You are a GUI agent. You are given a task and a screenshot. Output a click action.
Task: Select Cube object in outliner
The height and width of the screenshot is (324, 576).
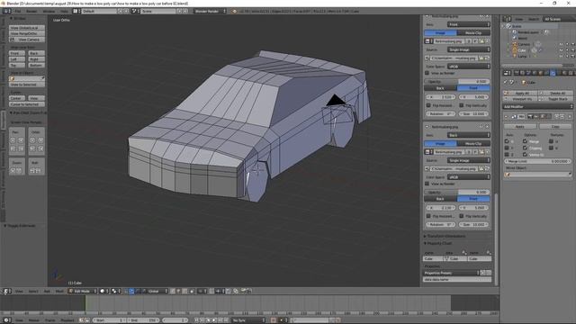(x=522, y=50)
